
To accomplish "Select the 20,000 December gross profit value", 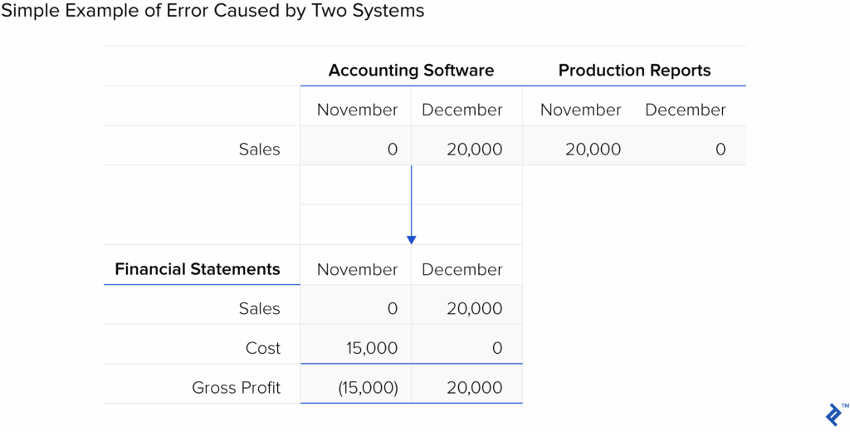I will click(474, 388).
